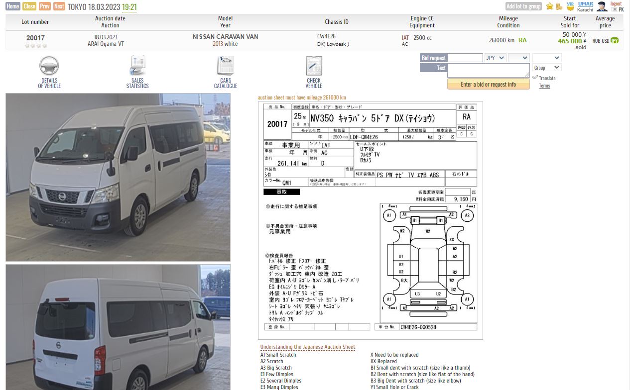Screen dimensions: 630x390
Task: Switch average price currency to USD
Action: 605,41
